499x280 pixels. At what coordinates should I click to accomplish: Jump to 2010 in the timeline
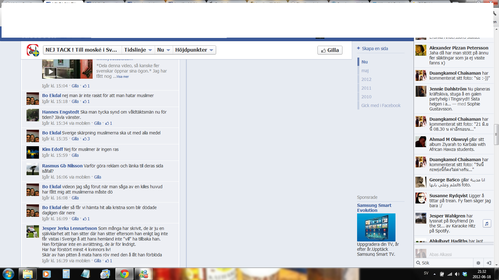[x=366, y=97]
